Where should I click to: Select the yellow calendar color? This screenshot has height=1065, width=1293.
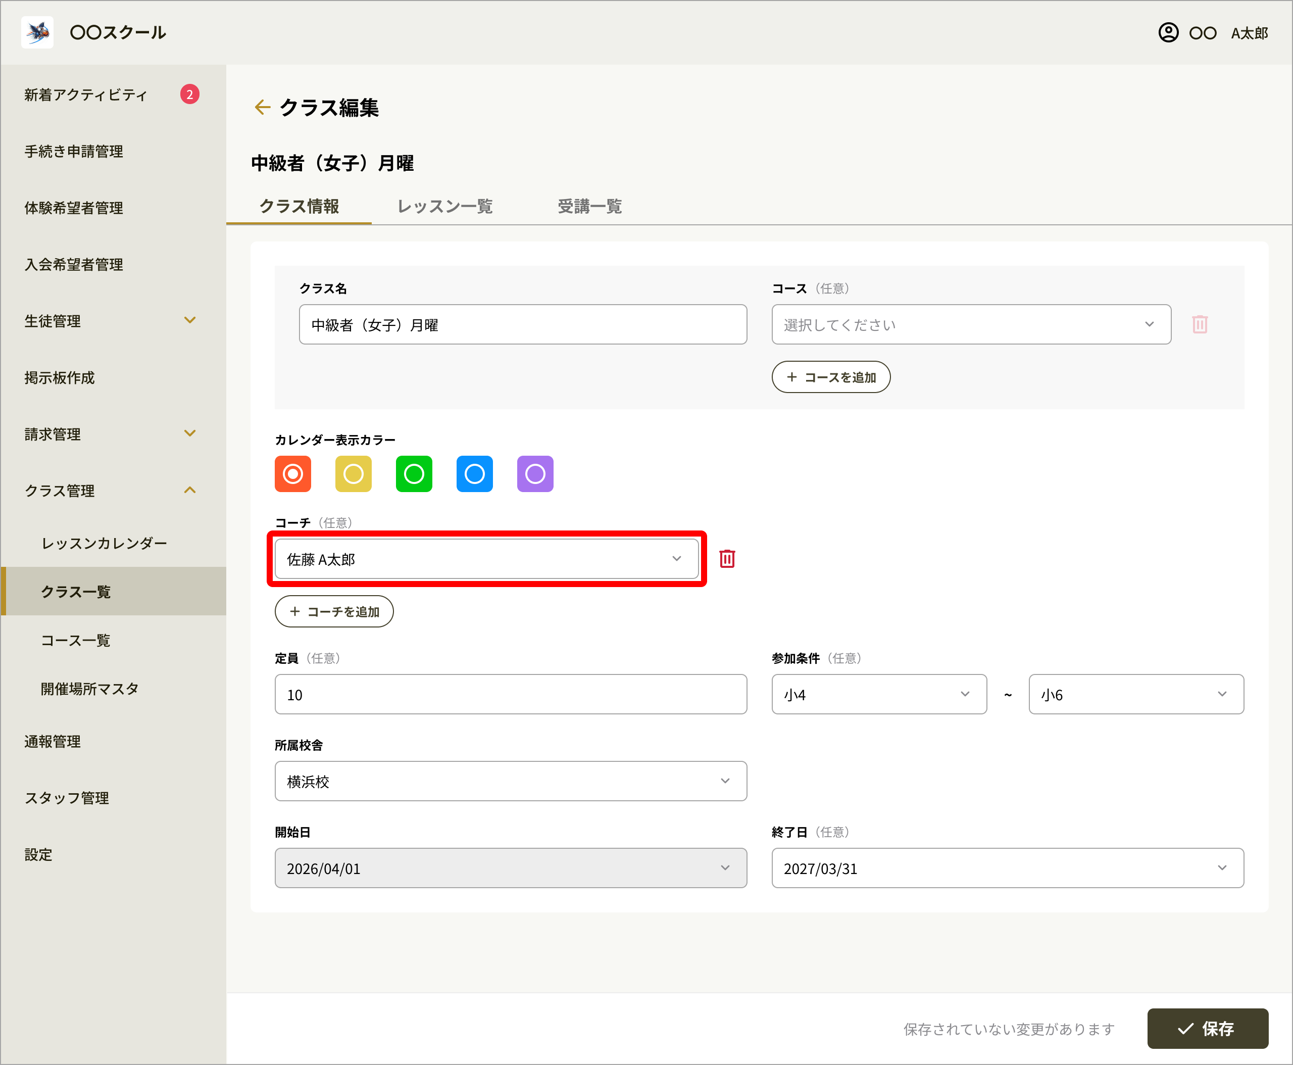pyautogui.click(x=354, y=474)
